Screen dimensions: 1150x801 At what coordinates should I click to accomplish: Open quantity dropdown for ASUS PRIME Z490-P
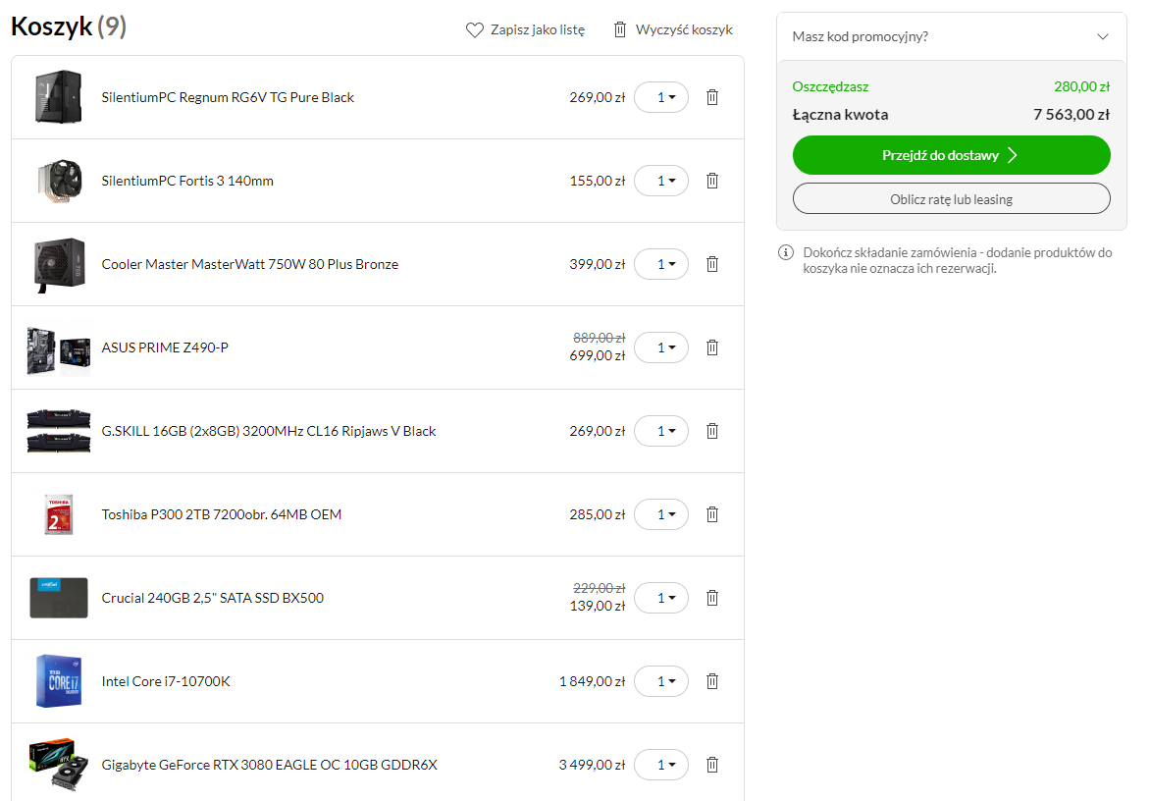(661, 347)
